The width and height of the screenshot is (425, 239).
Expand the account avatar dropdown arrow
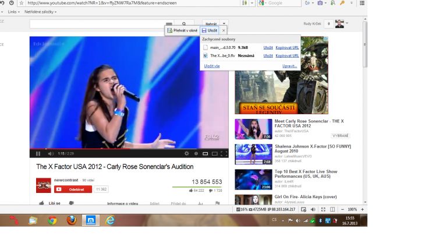pos(347,23)
